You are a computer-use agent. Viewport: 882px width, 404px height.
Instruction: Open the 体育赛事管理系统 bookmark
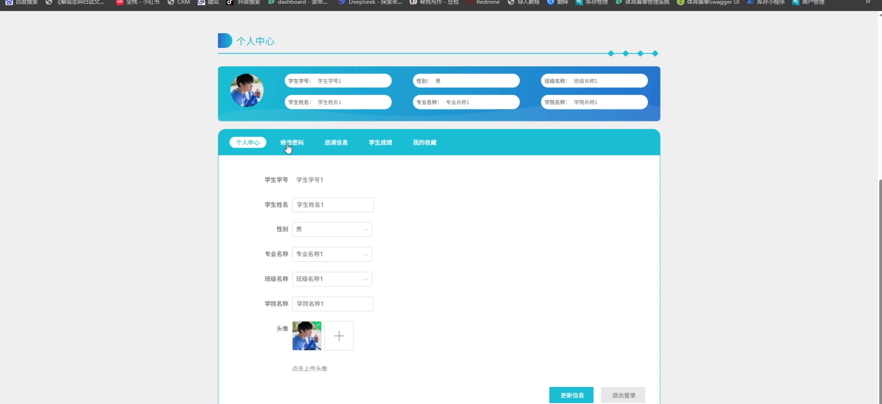tap(643, 2)
